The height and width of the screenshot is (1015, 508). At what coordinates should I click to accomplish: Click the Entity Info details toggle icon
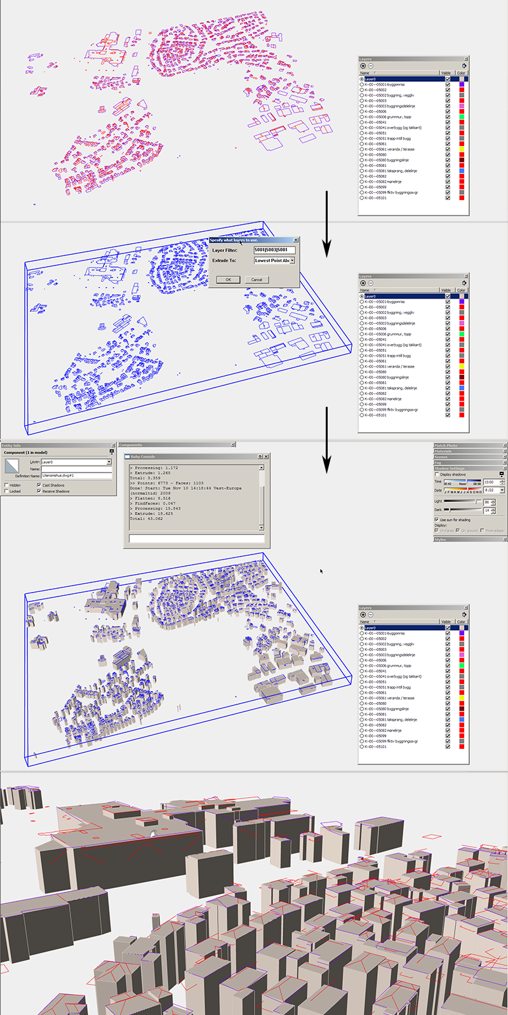click(x=112, y=452)
